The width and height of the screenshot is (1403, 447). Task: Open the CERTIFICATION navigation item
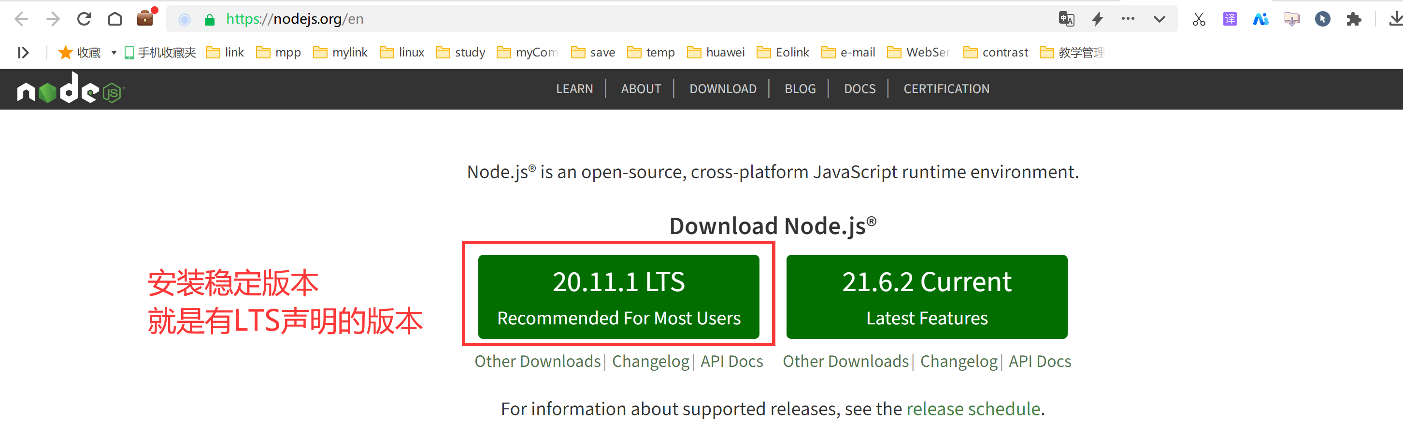pyautogui.click(x=946, y=89)
